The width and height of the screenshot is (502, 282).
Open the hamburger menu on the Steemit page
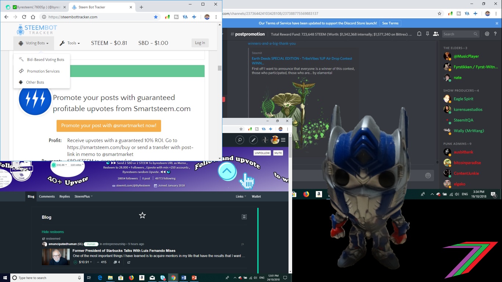pyautogui.click(x=283, y=140)
